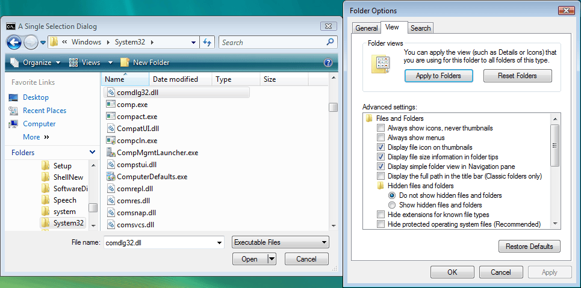This screenshot has height=288, width=581.
Task: Click the File name text field
Action: click(x=160, y=243)
